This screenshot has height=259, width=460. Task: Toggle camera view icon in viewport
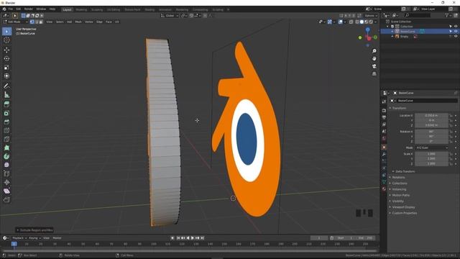(374, 66)
